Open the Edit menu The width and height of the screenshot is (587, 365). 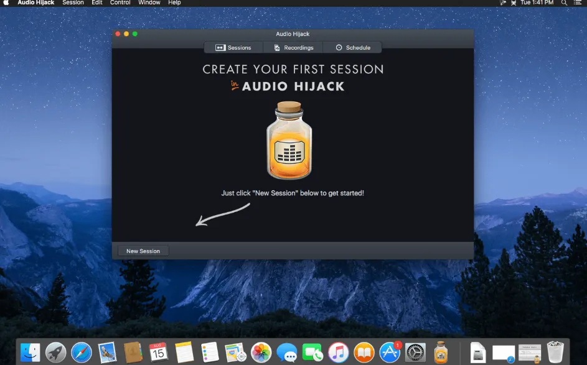97,2
